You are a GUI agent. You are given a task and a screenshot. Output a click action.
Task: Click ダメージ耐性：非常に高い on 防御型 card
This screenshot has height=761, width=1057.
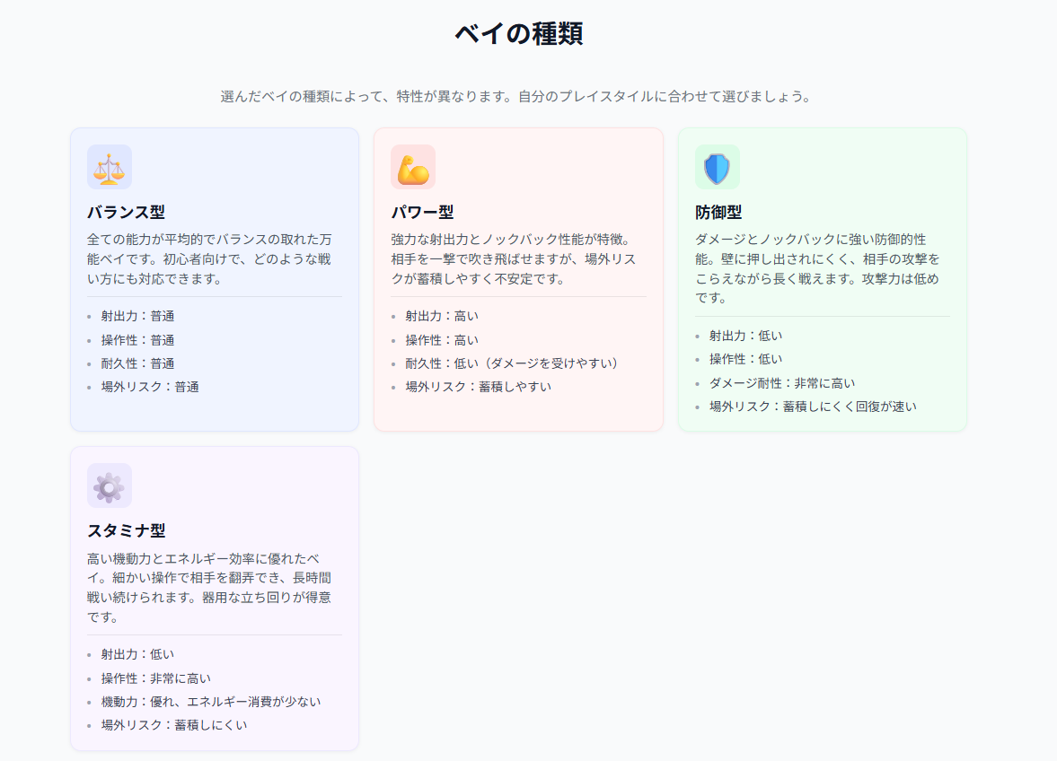tap(780, 381)
